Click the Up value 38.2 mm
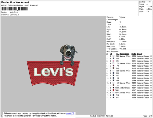The width and height of the screenshot is (153, 118). coord(123,32)
